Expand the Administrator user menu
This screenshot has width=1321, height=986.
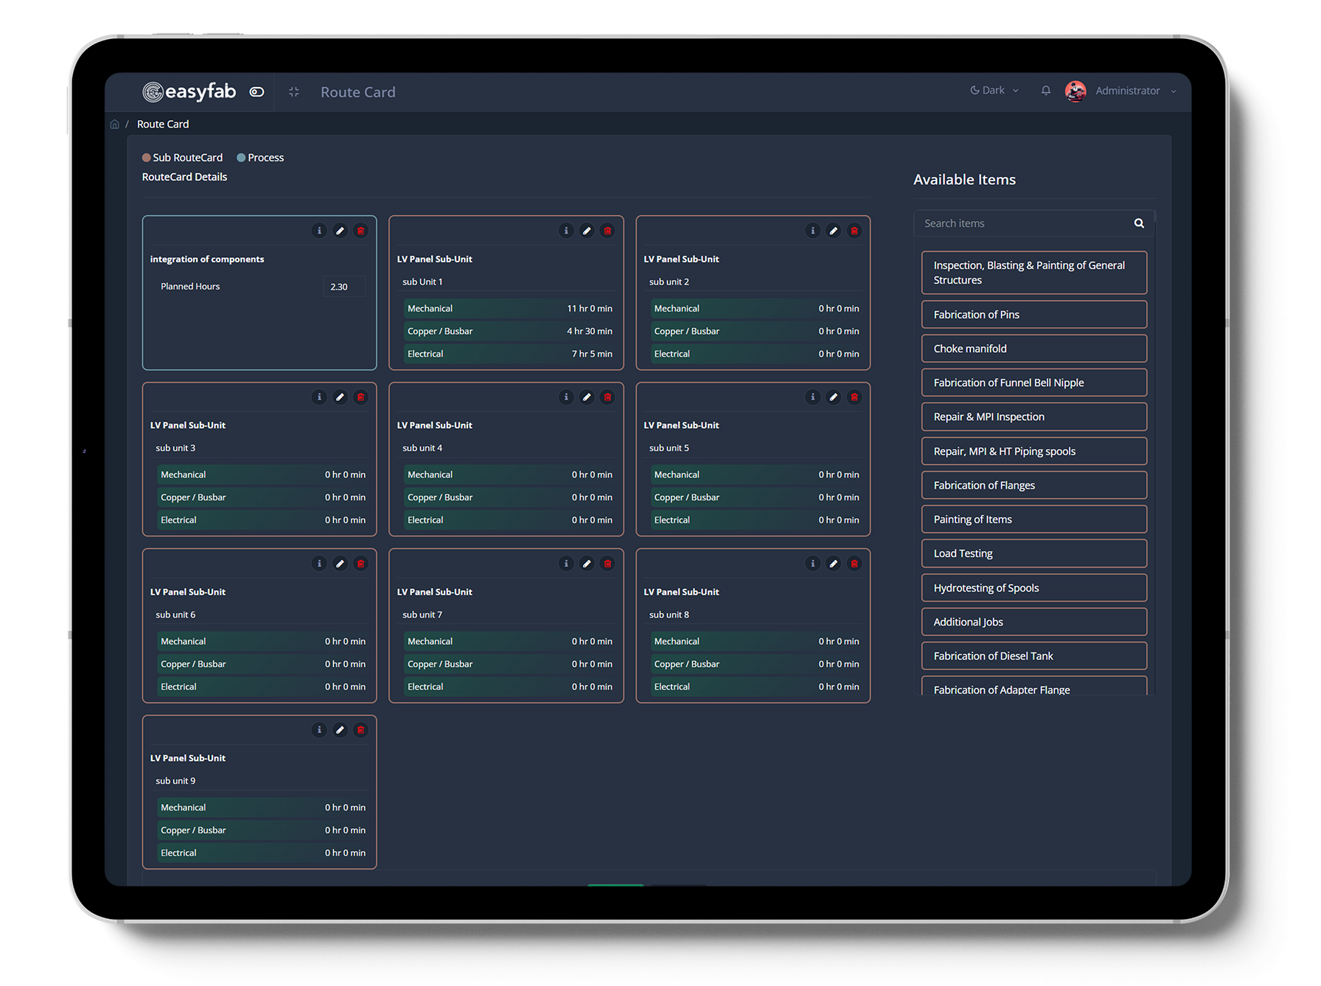coord(1135,91)
